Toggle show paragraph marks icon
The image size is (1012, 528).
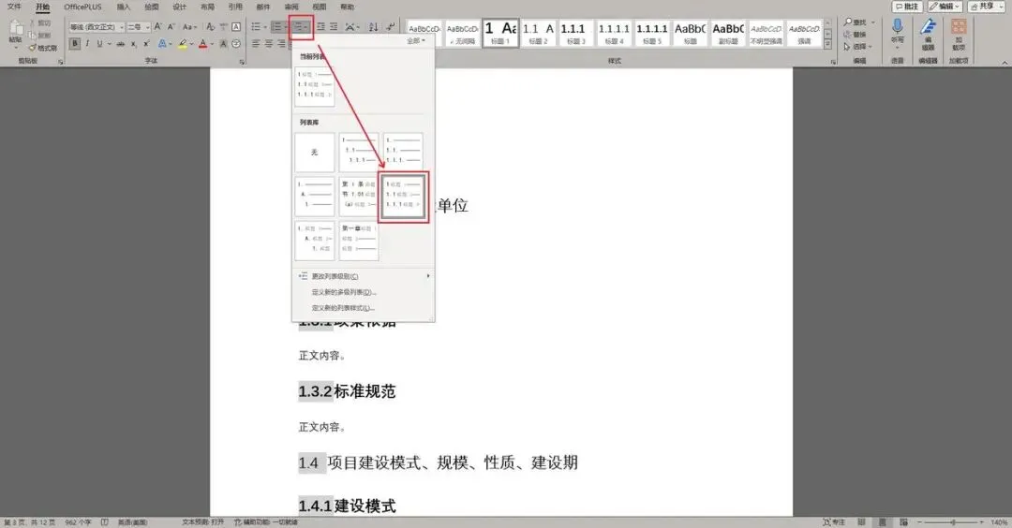[x=390, y=27]
